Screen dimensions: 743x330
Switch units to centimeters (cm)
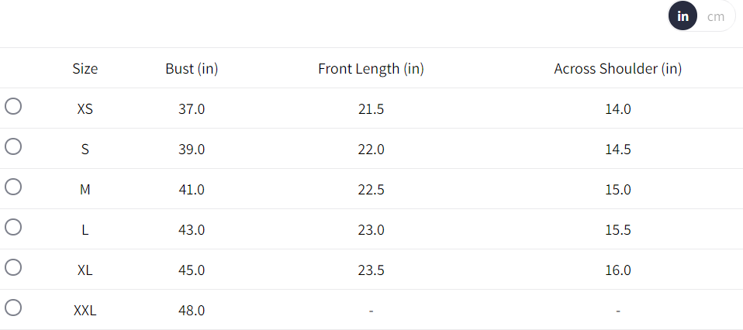[716, 16]
